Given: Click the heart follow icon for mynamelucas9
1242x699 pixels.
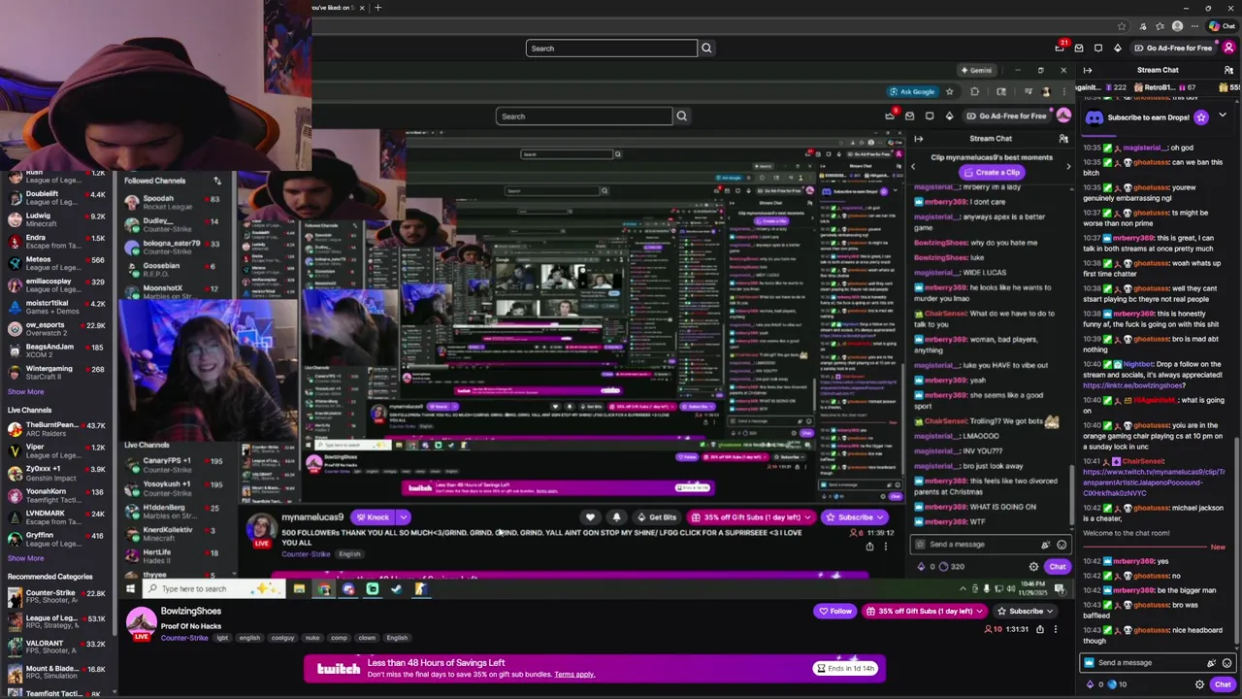Looking at the screenshot, I should pos(590,517).
